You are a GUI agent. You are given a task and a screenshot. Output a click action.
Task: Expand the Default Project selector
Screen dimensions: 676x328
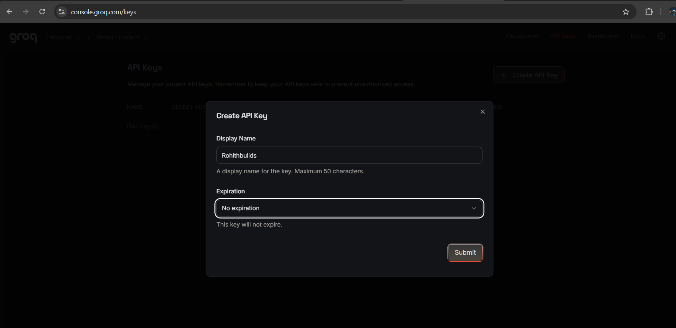click(x=122, y=37)
